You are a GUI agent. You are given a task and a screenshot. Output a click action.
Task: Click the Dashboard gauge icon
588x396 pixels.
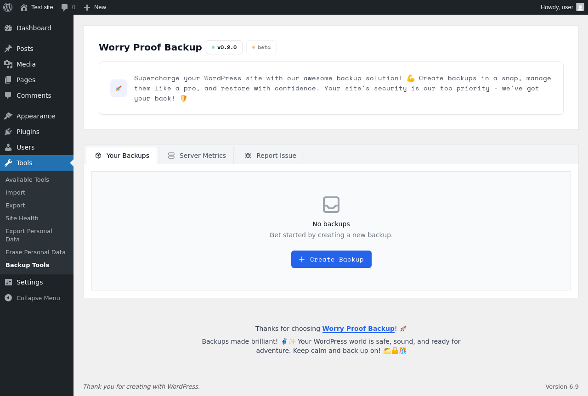pos(8,28)
